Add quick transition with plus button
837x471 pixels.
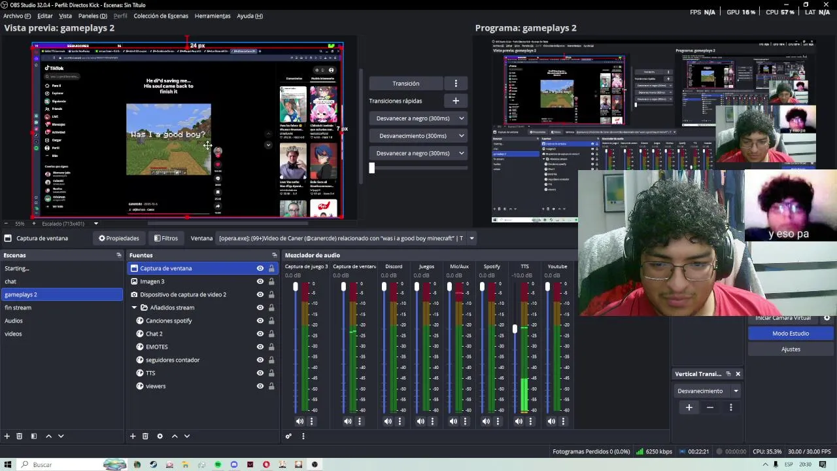(456, 101)
